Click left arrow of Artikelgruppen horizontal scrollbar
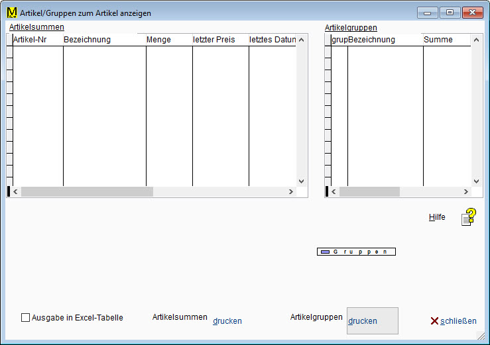Viewport: 490px width, 345px height. (334, 191)
